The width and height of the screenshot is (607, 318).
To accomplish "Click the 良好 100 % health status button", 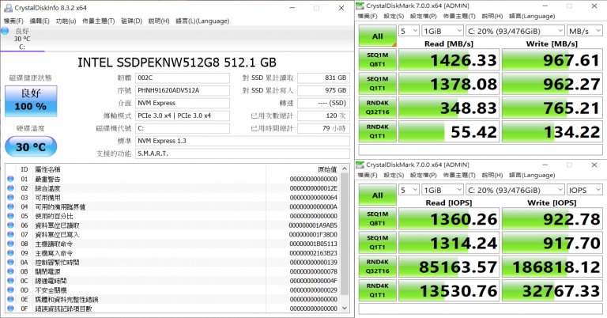I will coord(31,101).
